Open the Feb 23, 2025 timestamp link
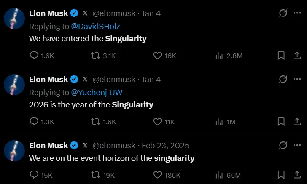Viewport: 307px width, 184px height. 165,145
